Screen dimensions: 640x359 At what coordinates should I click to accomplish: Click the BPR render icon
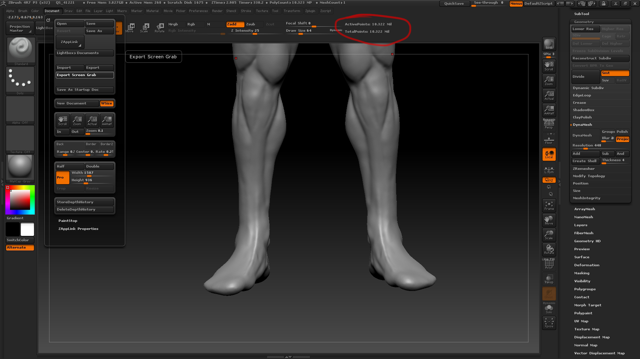pyautogui.click(x=549, y=44)
